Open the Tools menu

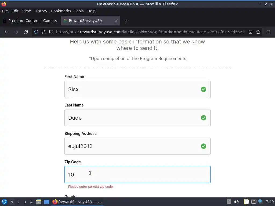coord(79,11)
